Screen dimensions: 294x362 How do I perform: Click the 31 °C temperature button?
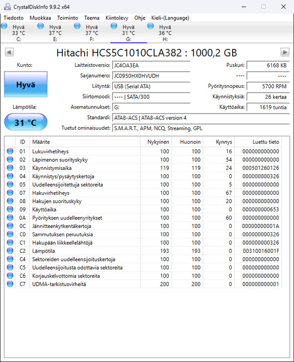pyautogui.click(x=26, y=122)
